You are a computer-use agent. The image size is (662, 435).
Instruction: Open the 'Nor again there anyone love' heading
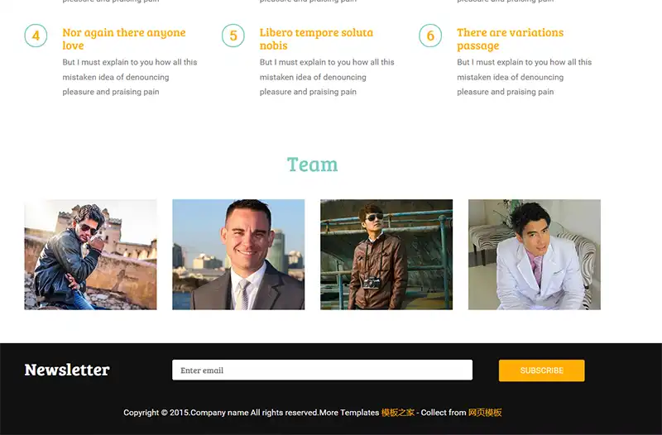click(x=123, y=39)
